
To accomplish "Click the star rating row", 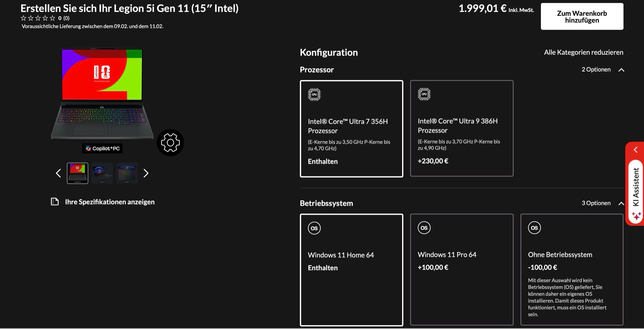I will tap(38, 18).
